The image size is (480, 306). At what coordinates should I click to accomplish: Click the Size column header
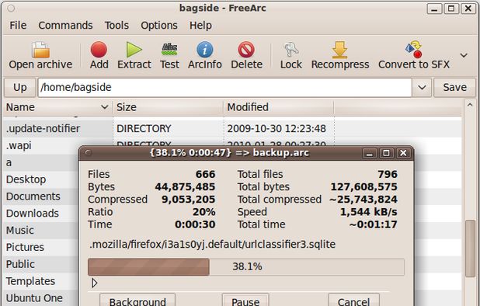168,107
